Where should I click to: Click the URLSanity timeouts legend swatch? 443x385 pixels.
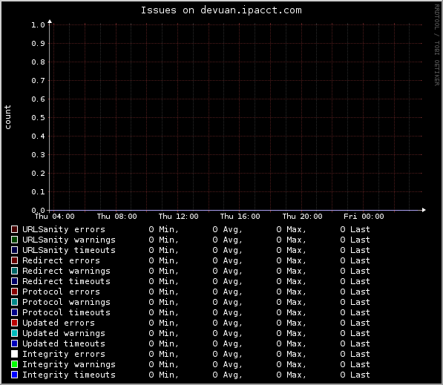tap(14, 250)
